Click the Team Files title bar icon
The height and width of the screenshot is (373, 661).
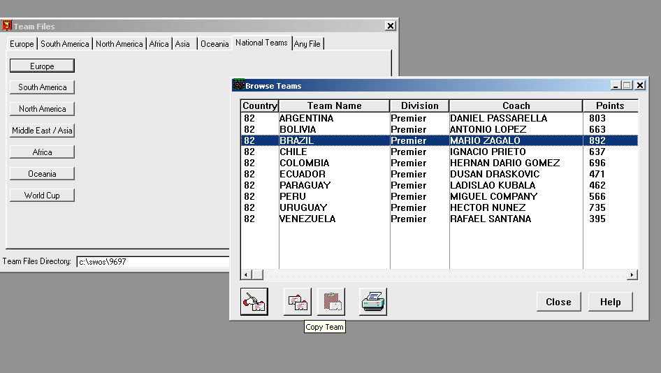click(7, 26)
